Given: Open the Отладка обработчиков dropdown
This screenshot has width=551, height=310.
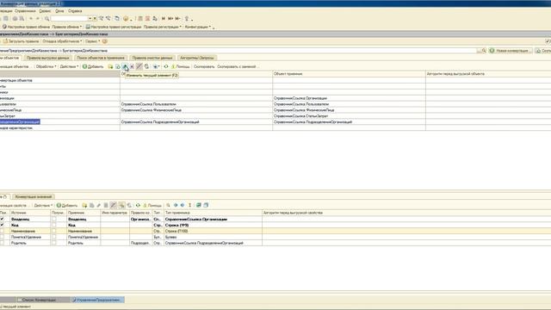Looking at the screenshot, I should point(62,41).
